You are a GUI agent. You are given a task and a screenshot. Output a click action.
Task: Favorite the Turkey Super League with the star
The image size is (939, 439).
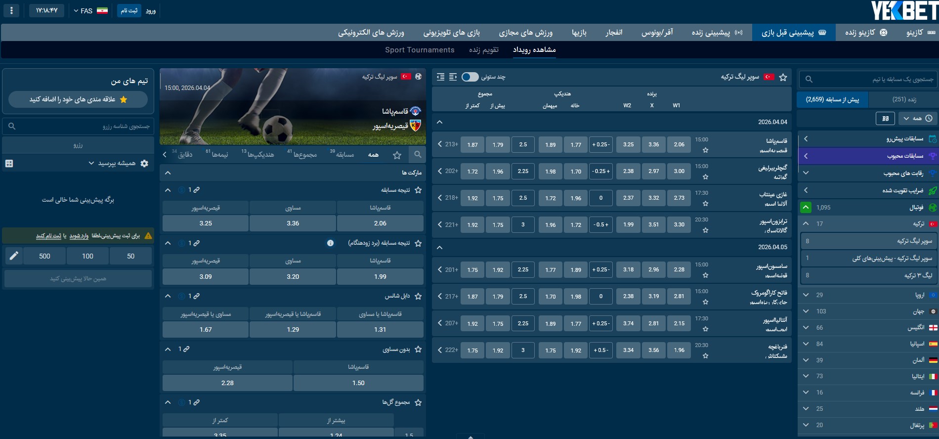(x=783, y=77)
